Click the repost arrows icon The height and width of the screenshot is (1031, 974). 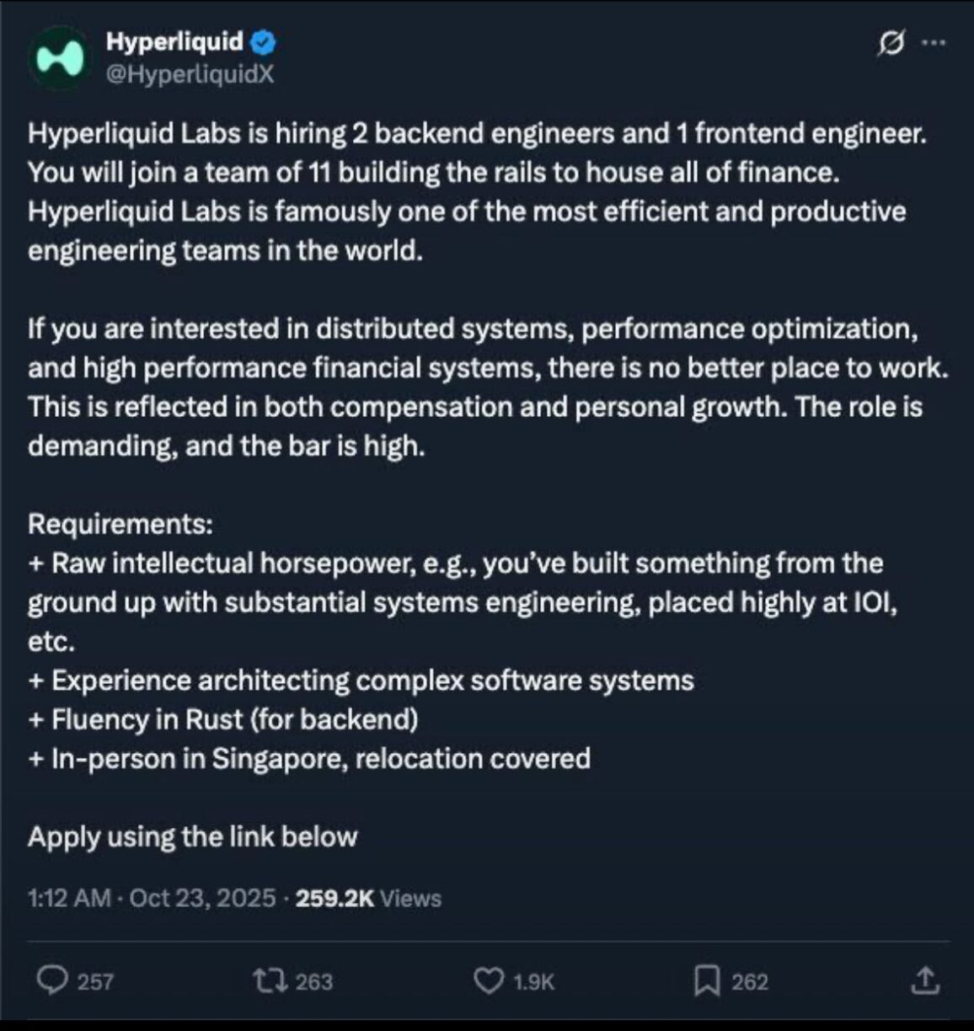point(270,980)
